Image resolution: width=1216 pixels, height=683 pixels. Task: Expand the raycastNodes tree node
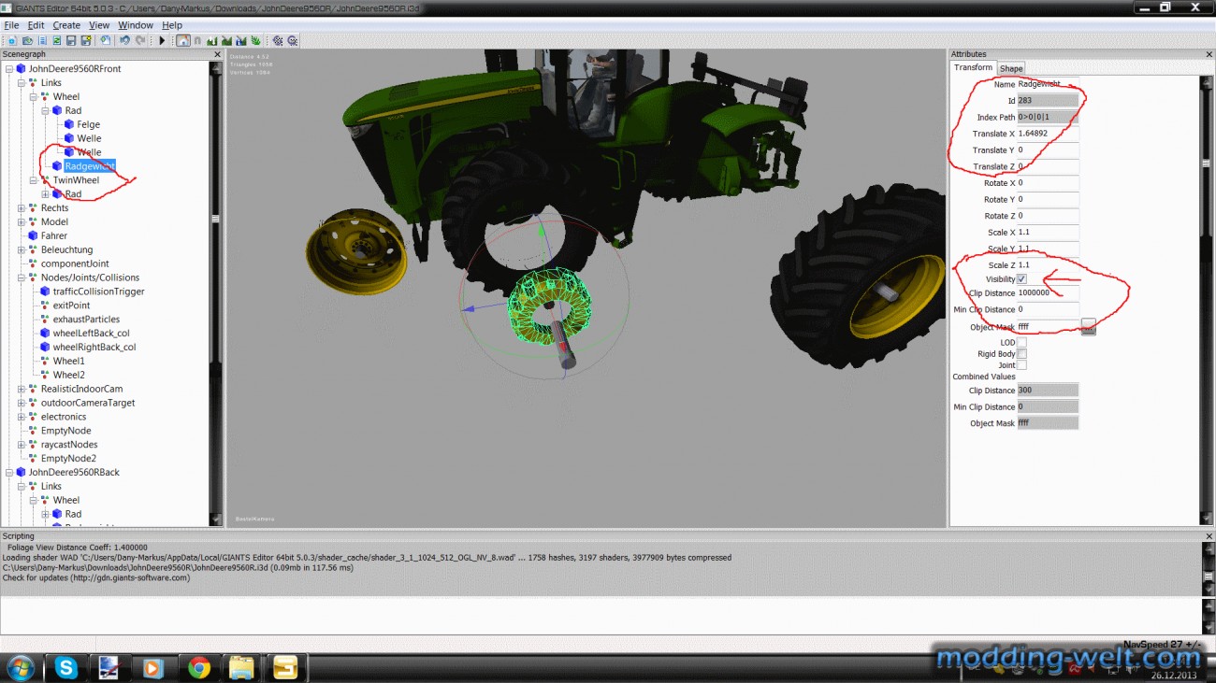click(21, 445)
